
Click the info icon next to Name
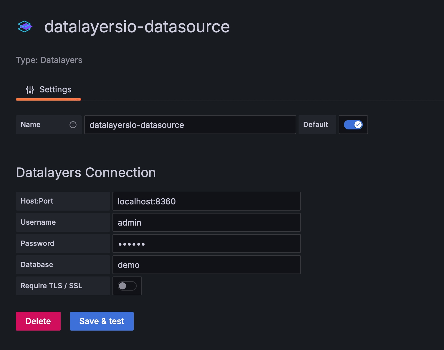73,125
